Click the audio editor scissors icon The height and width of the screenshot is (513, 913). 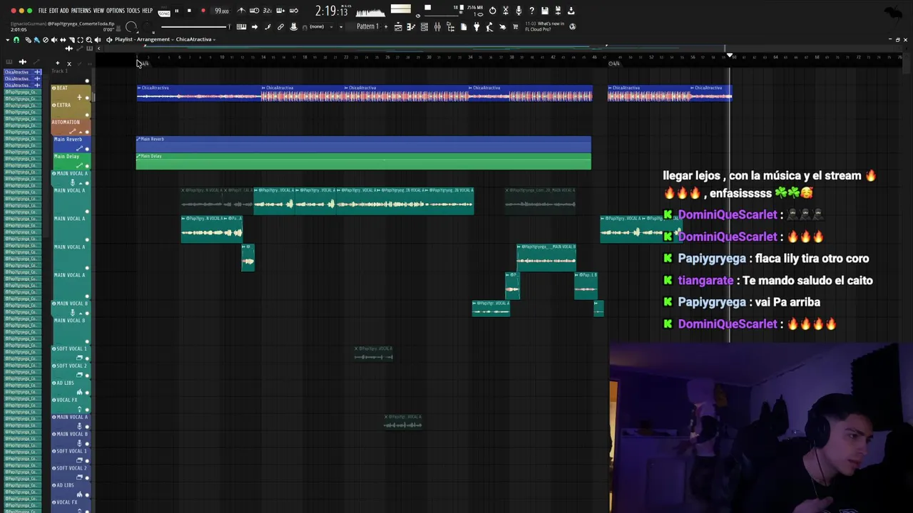(506, 11)
